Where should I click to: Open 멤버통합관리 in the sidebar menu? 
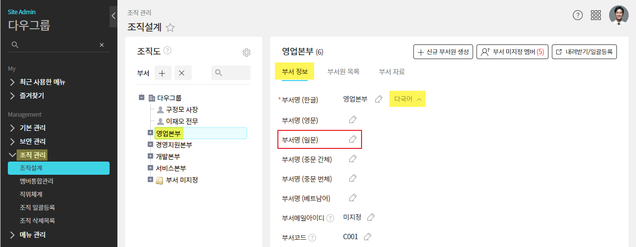point(37,181)
